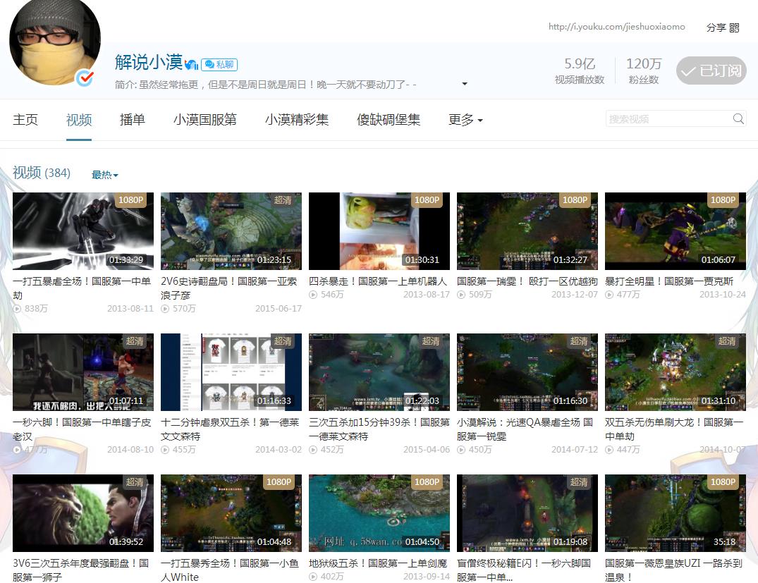The height and width of the screenshot is (583, 758).
Task: Open the thumbnail with duration 01:07:11
Action: (83, 372)
